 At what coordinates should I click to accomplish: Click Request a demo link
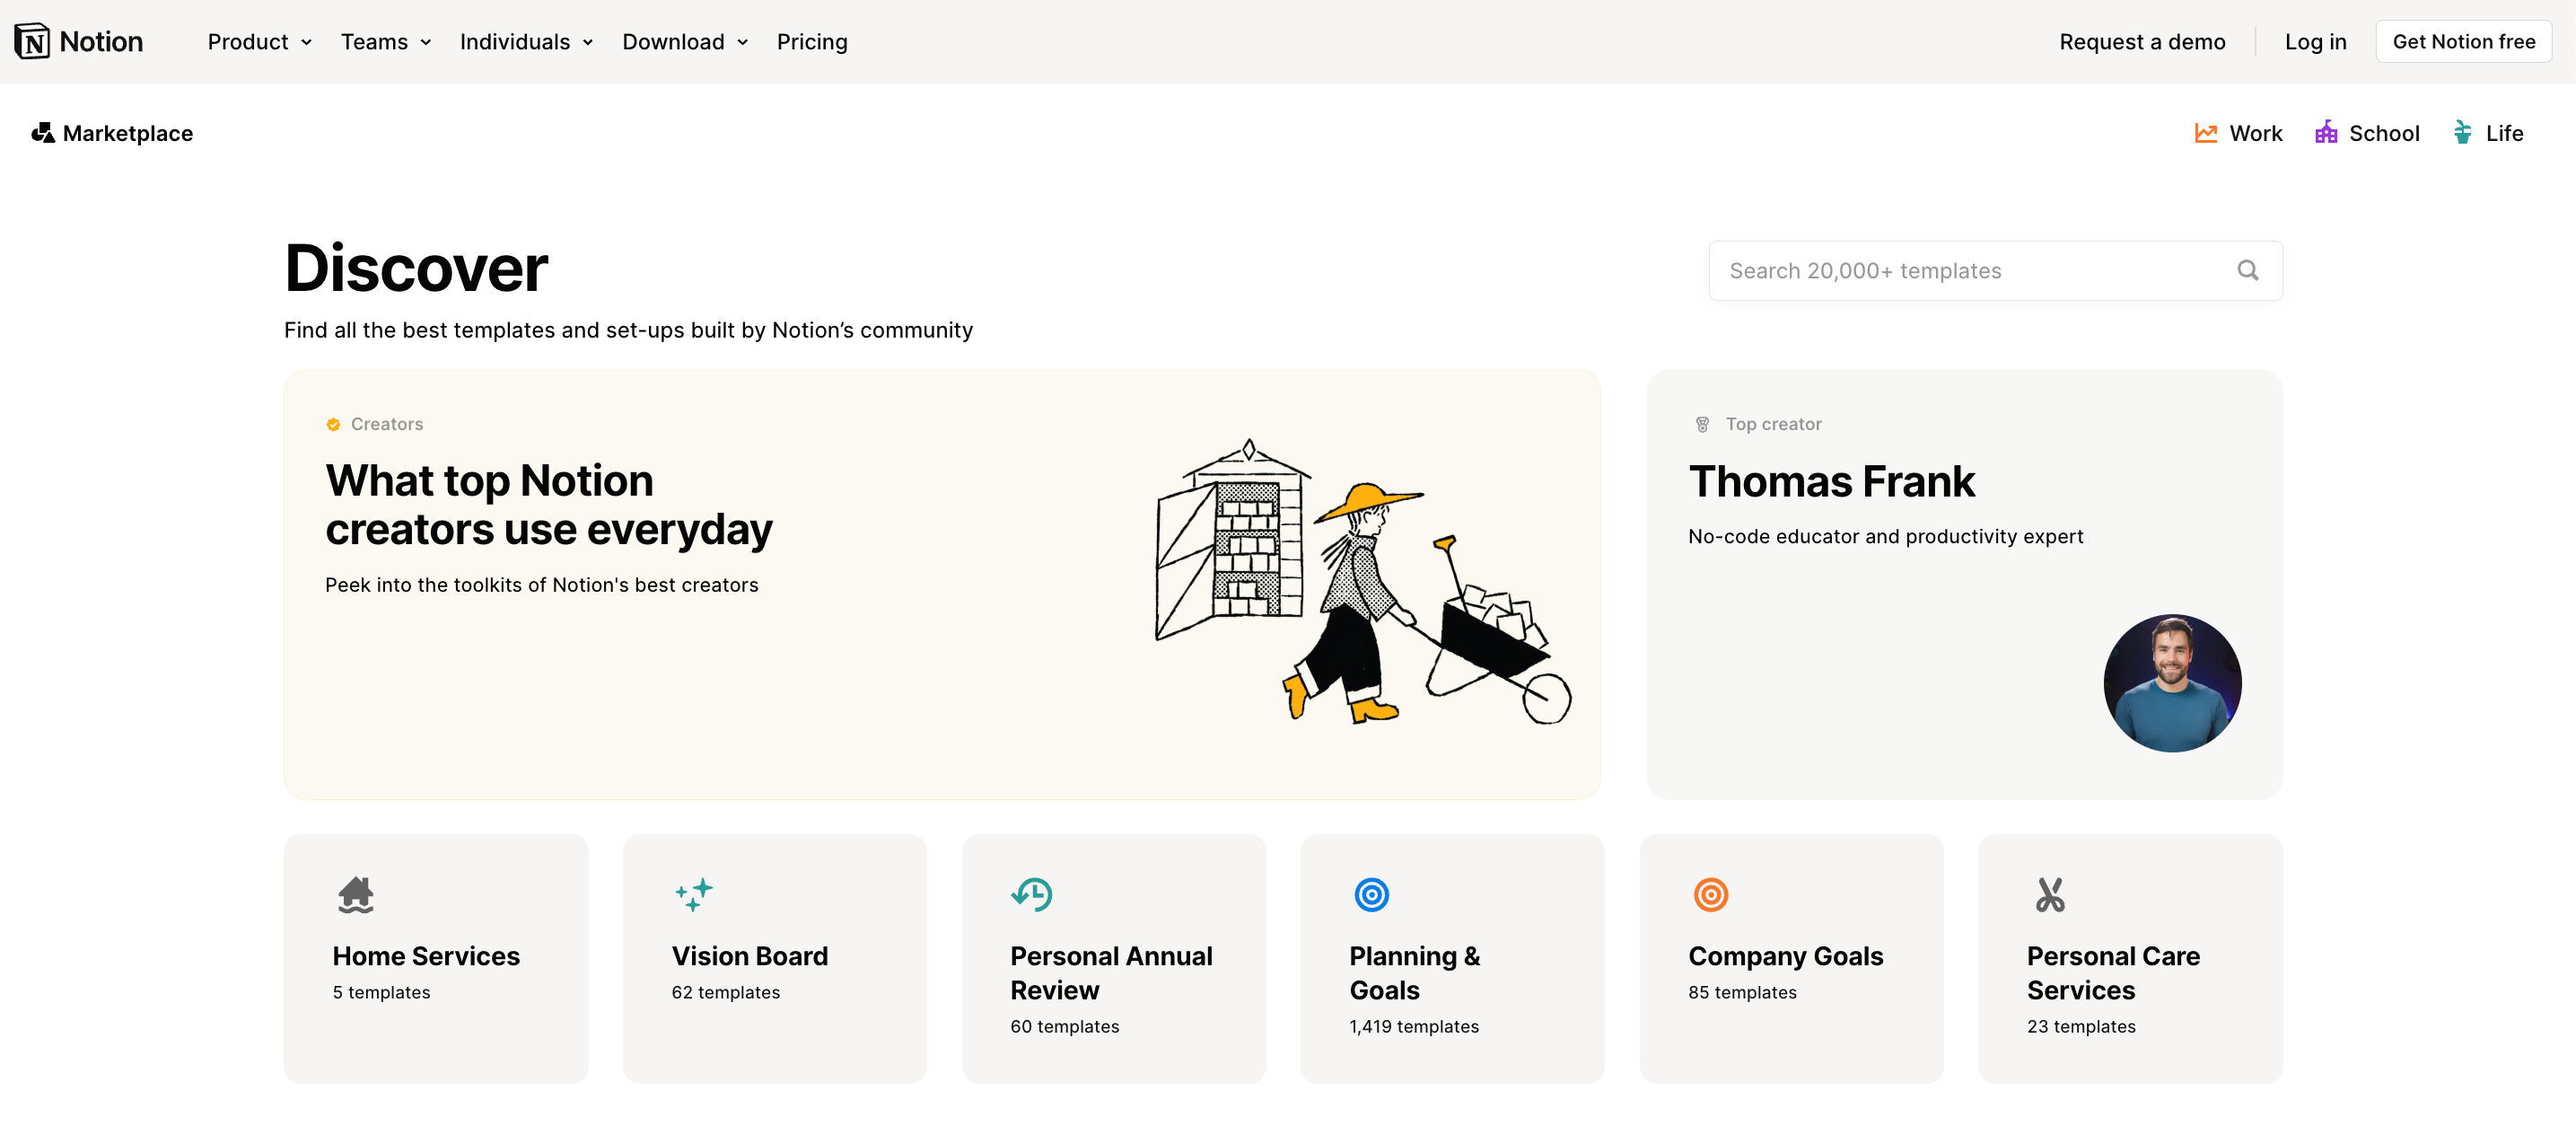[x=2142, y=42]
